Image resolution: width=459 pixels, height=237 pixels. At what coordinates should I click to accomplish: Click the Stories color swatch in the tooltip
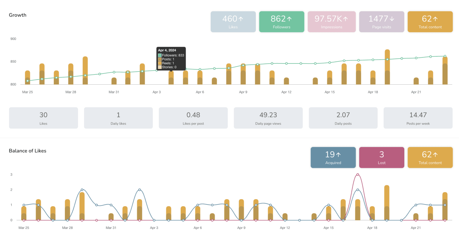[x=160, y=67]
